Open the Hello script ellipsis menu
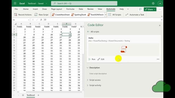 pos(158,59)
